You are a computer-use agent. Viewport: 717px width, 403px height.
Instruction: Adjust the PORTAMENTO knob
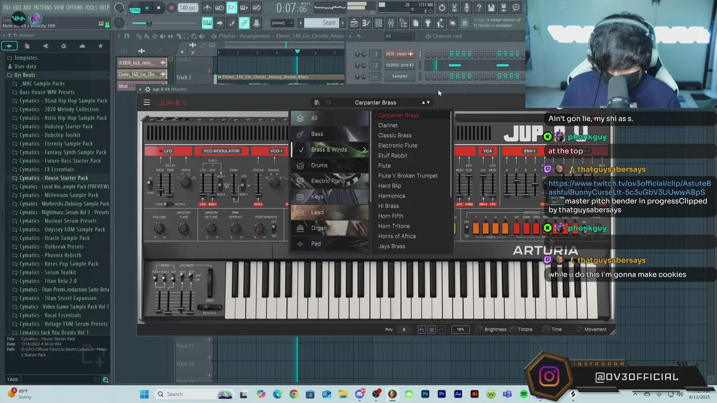click(x=260, y=228)
